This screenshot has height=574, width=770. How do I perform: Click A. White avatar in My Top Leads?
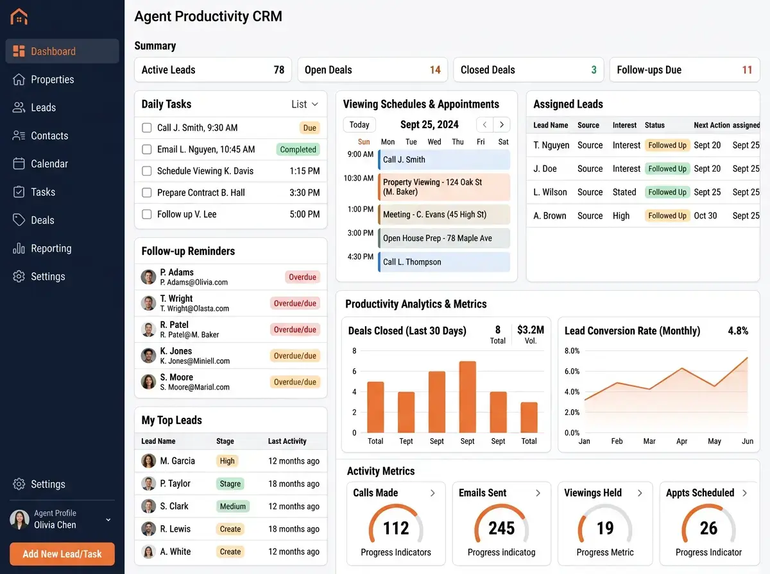[148, 552]
